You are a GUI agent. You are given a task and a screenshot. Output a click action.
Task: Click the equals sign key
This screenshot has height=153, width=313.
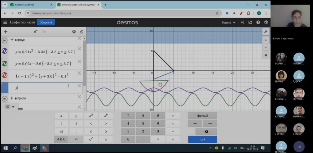pos(158,139)
